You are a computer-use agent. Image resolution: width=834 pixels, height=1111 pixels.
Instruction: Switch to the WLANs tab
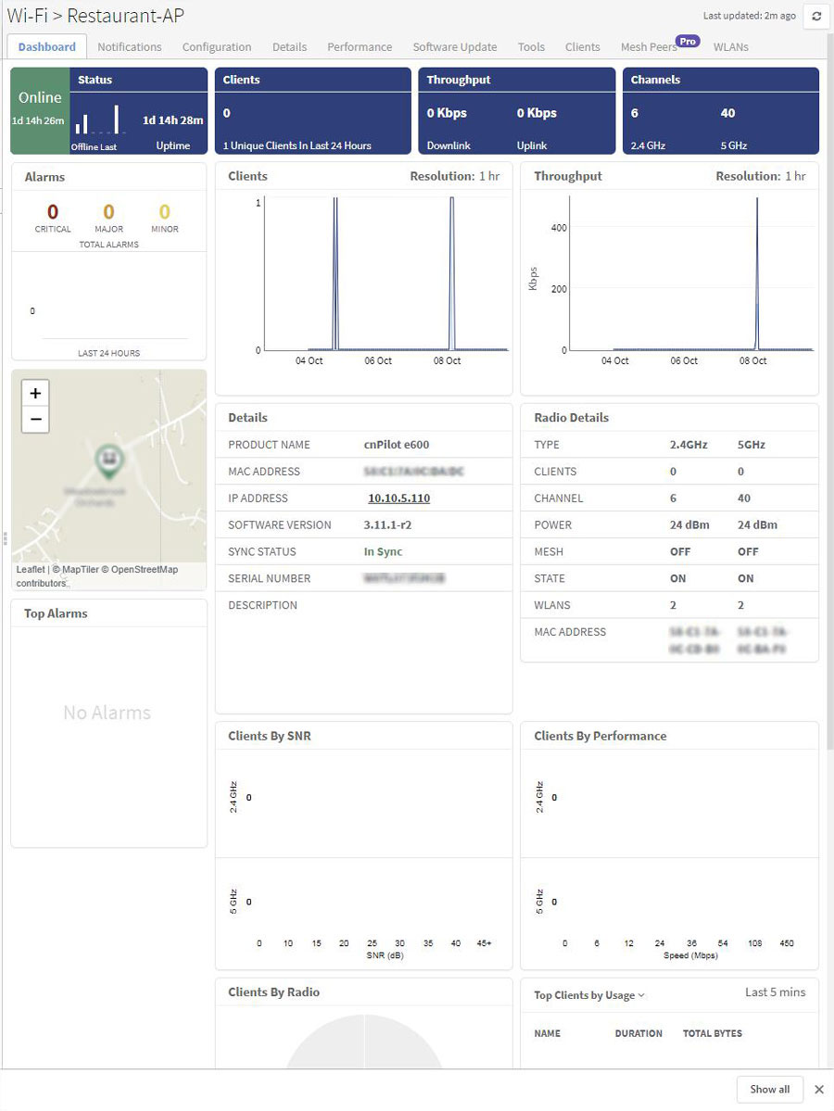[730, 46]
